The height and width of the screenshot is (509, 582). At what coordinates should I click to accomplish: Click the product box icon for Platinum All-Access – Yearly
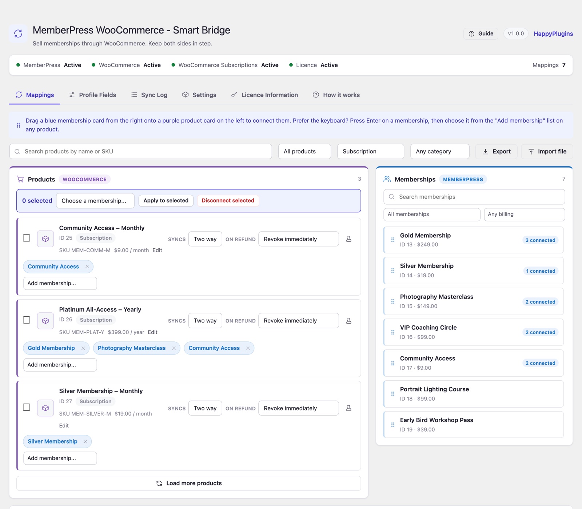(45, 321)
